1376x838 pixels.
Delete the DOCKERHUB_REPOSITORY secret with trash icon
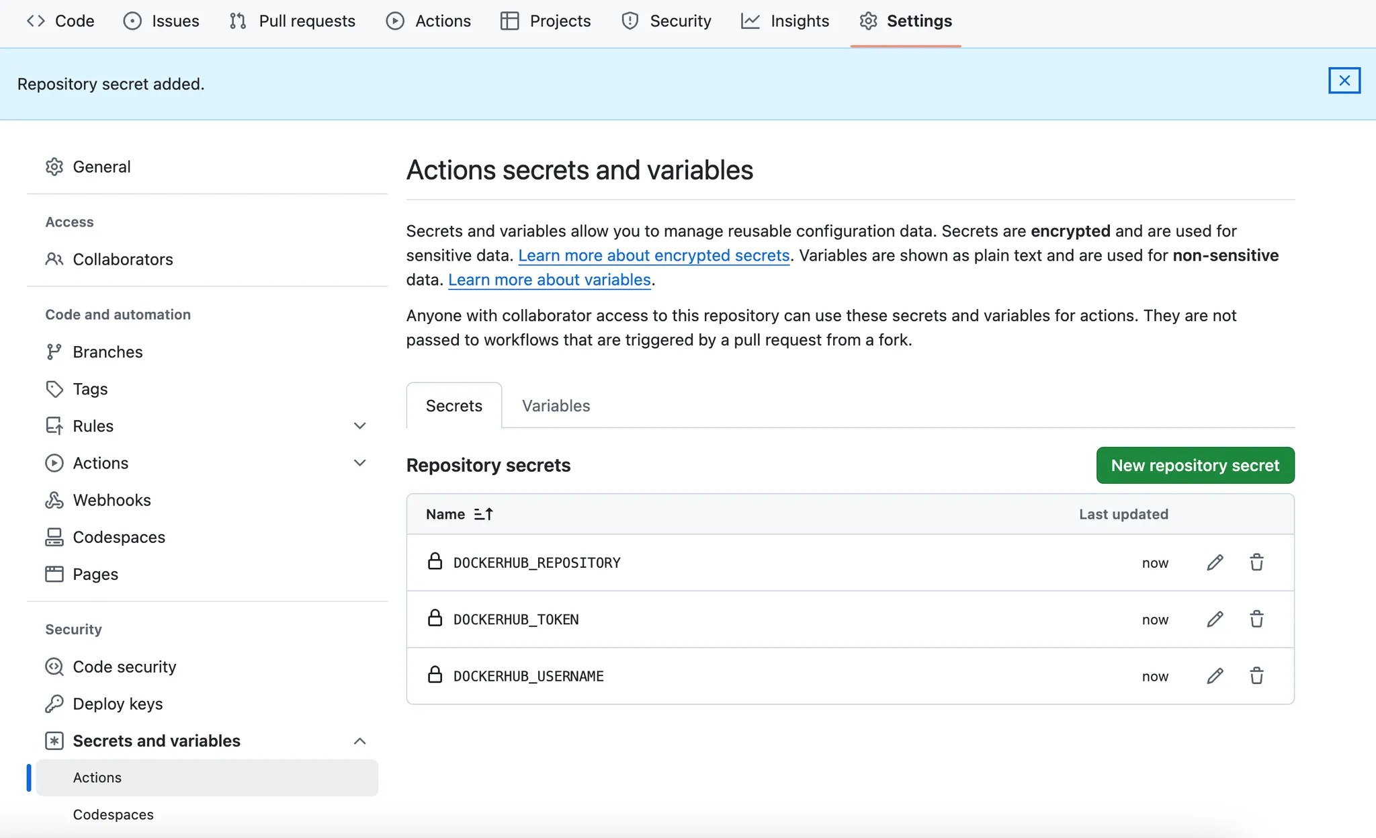(x=1256, y=562)
